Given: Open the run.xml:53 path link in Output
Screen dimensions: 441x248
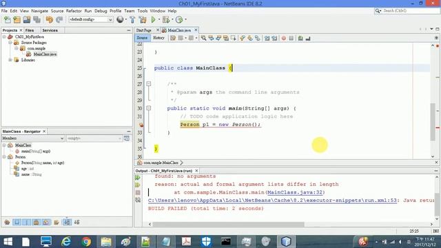Looking at the screenshot, I should [x=272, y=200].
